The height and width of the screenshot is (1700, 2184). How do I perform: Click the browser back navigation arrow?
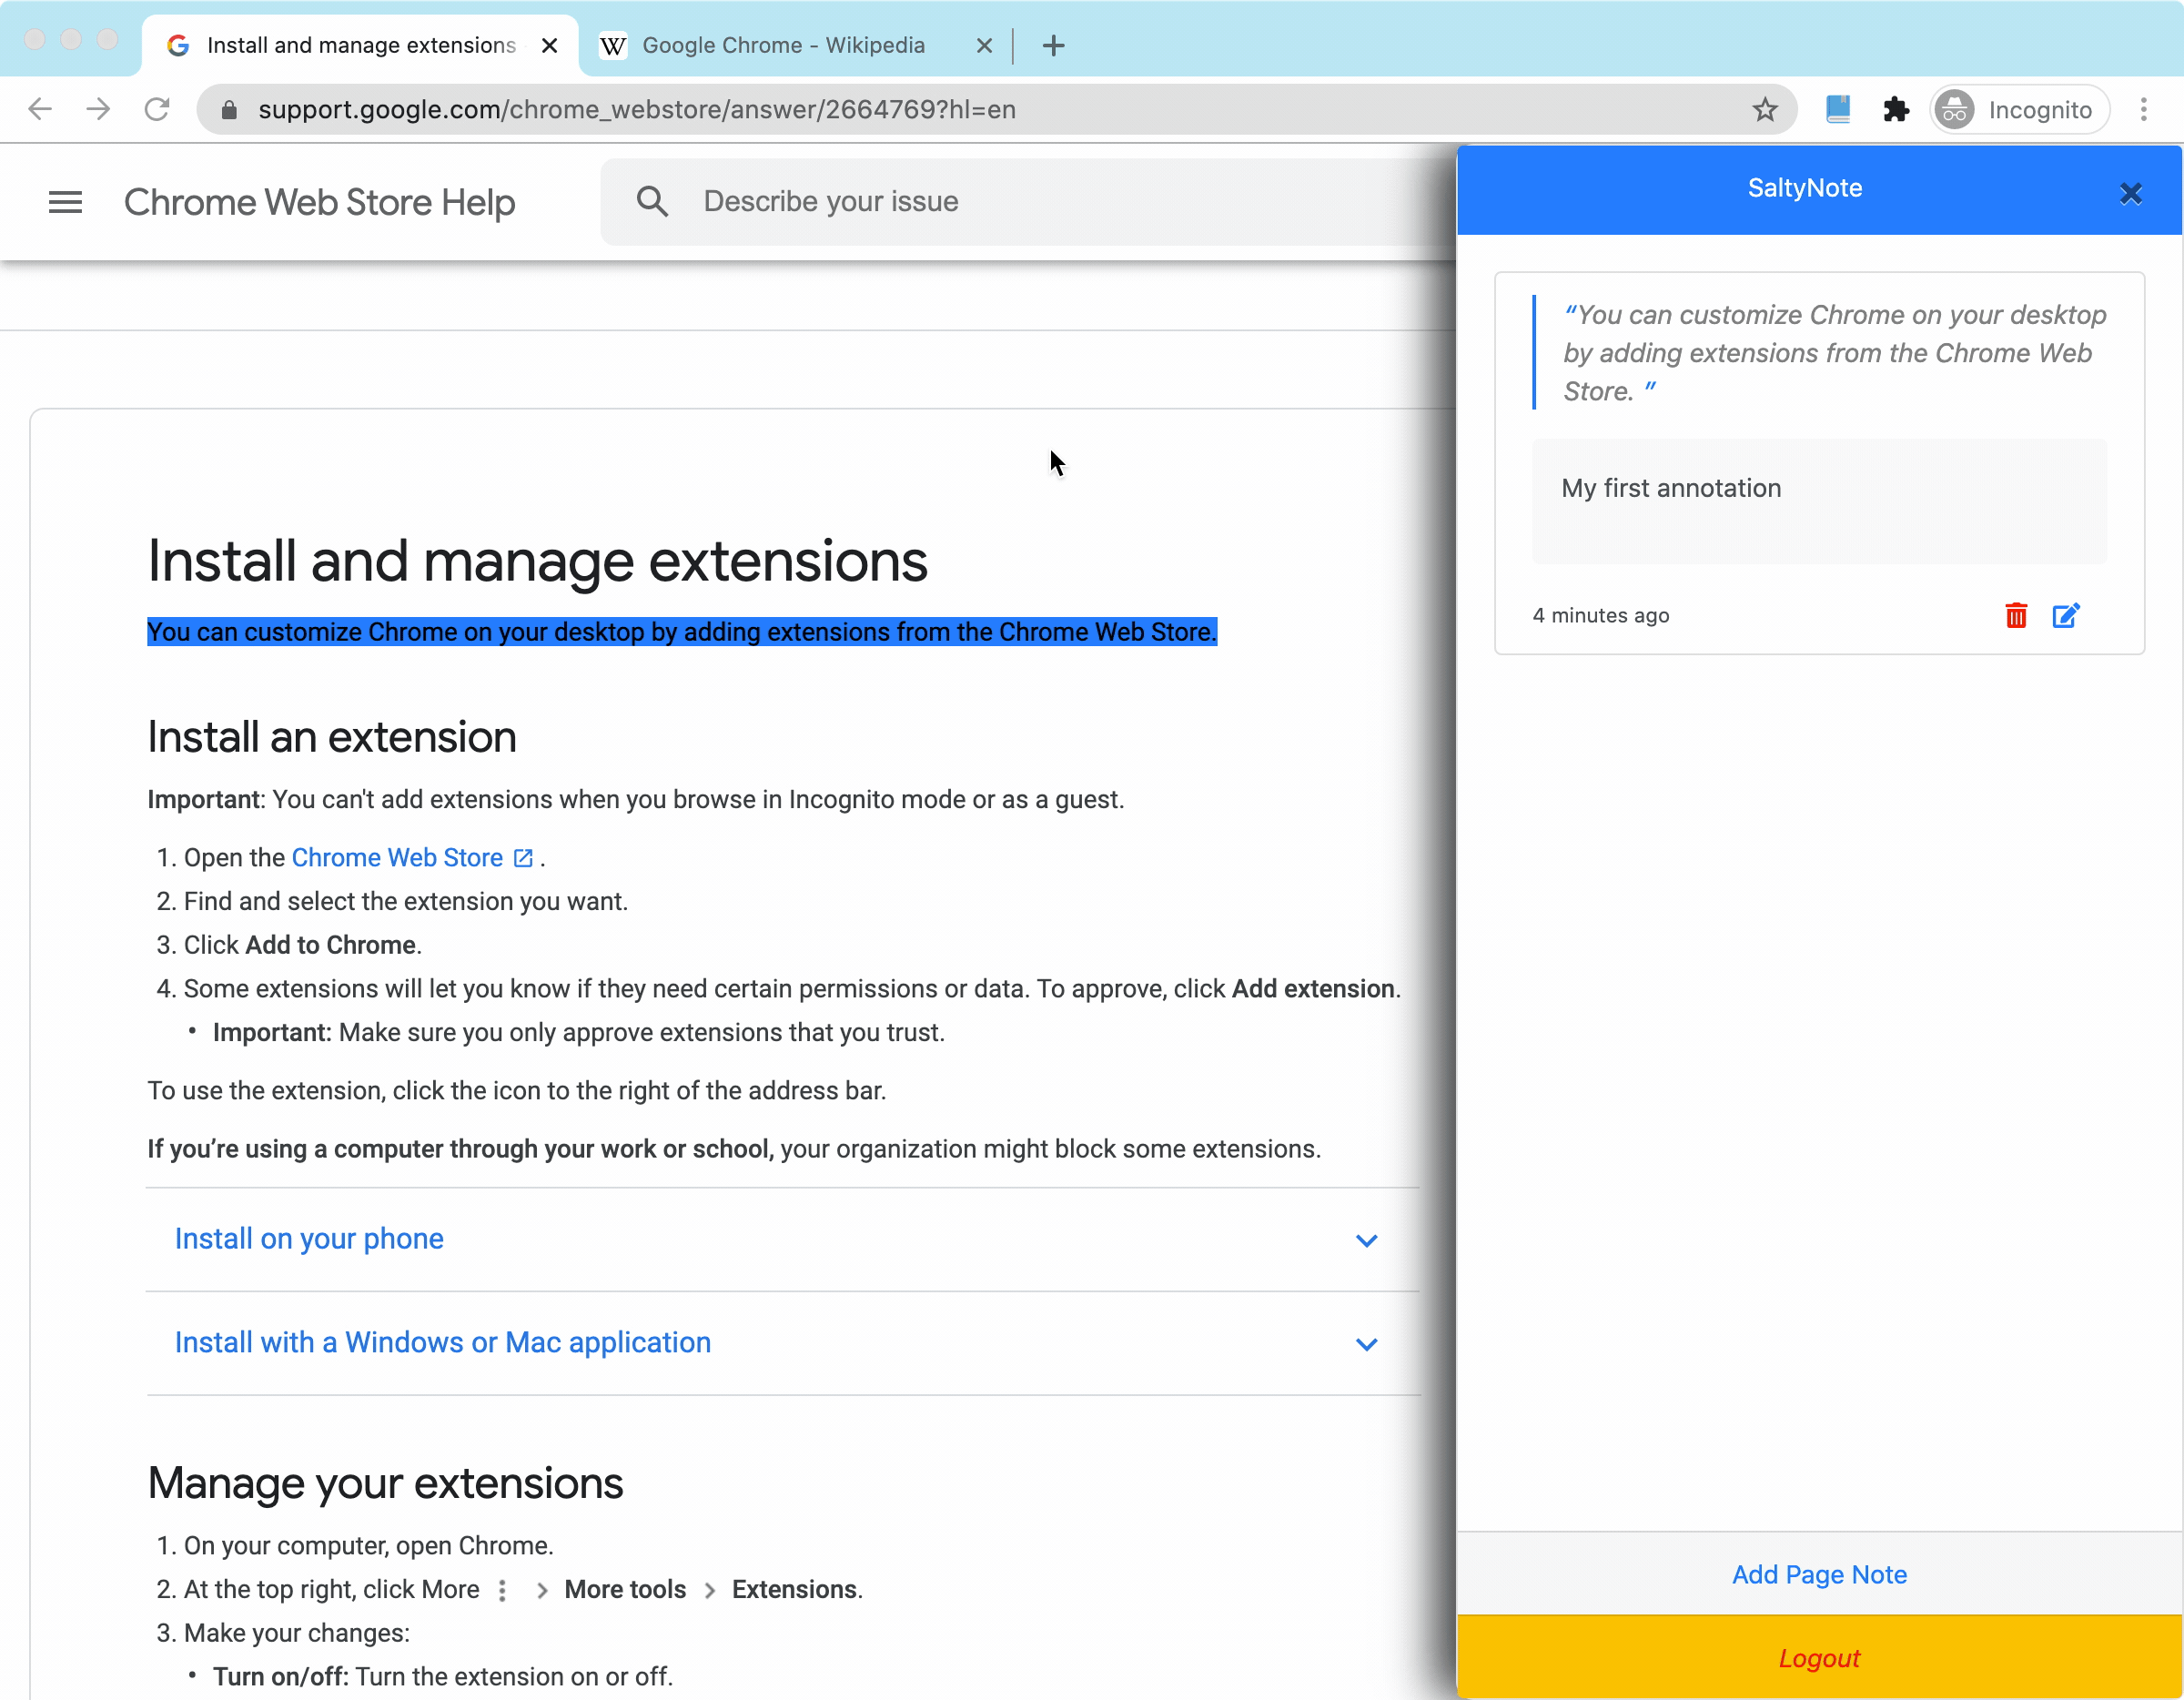click(41, 108)
